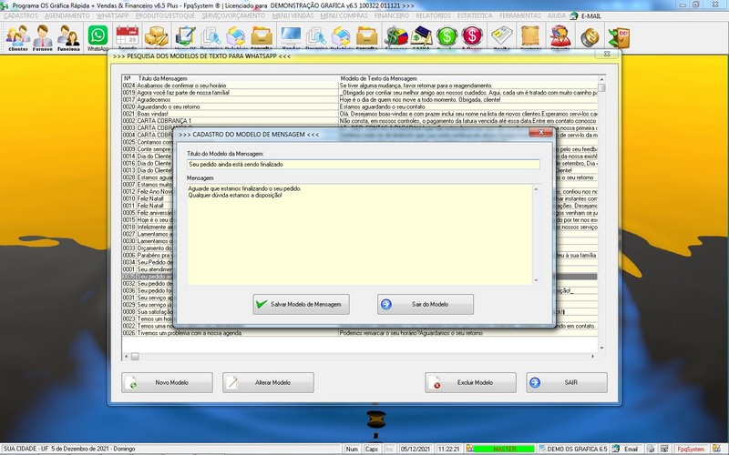Screen dimensions: 729x455
Task: Click magnifier Pesquisa icon beside Nova OS
Action: [x=211, y=37]
